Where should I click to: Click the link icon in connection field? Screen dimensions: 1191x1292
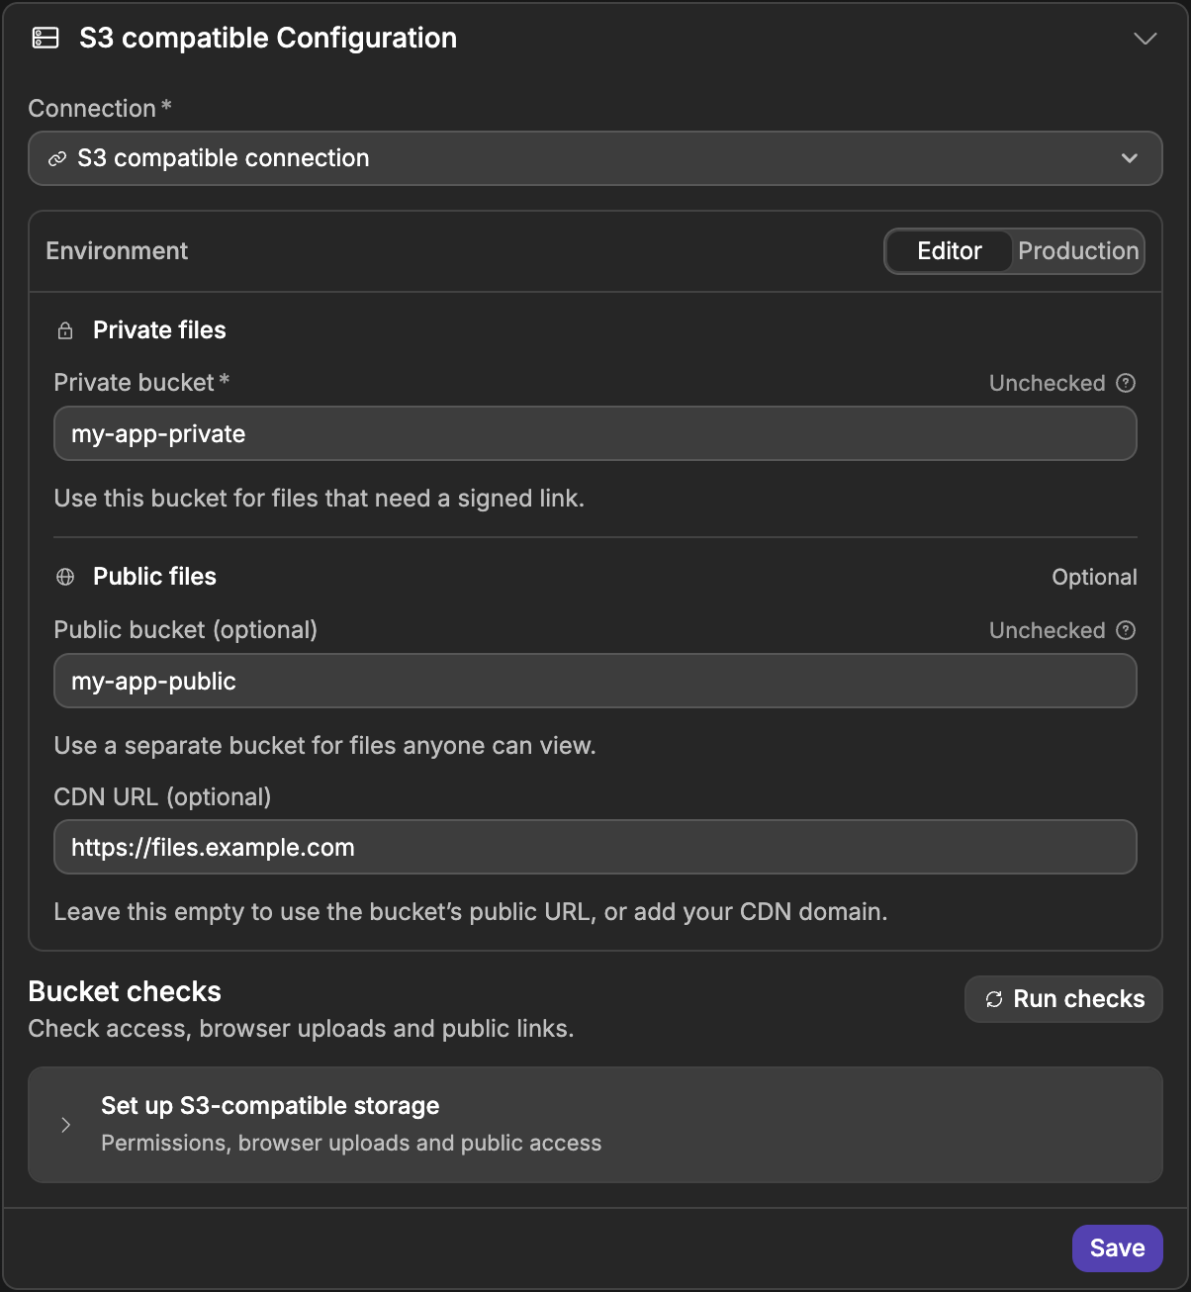point(57,158)
